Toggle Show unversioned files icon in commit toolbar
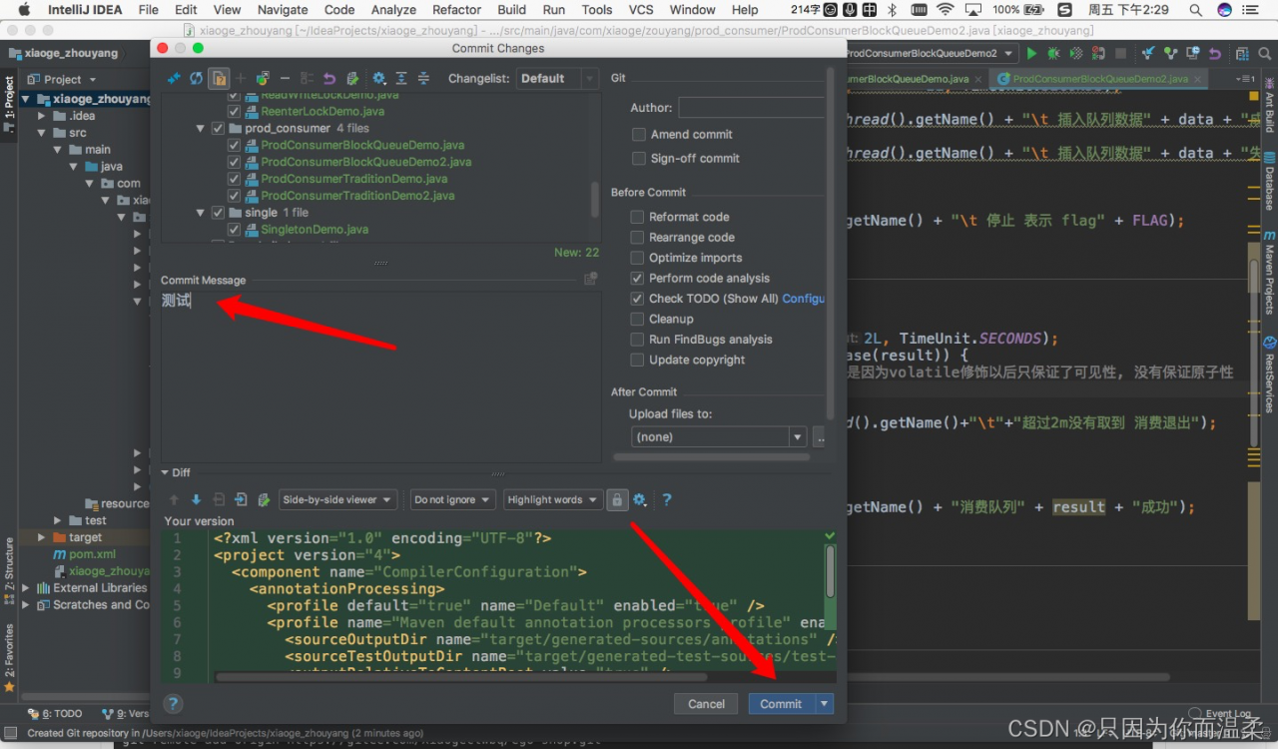1278x749 pixels. pyautogui.click(x=219, y=78)
